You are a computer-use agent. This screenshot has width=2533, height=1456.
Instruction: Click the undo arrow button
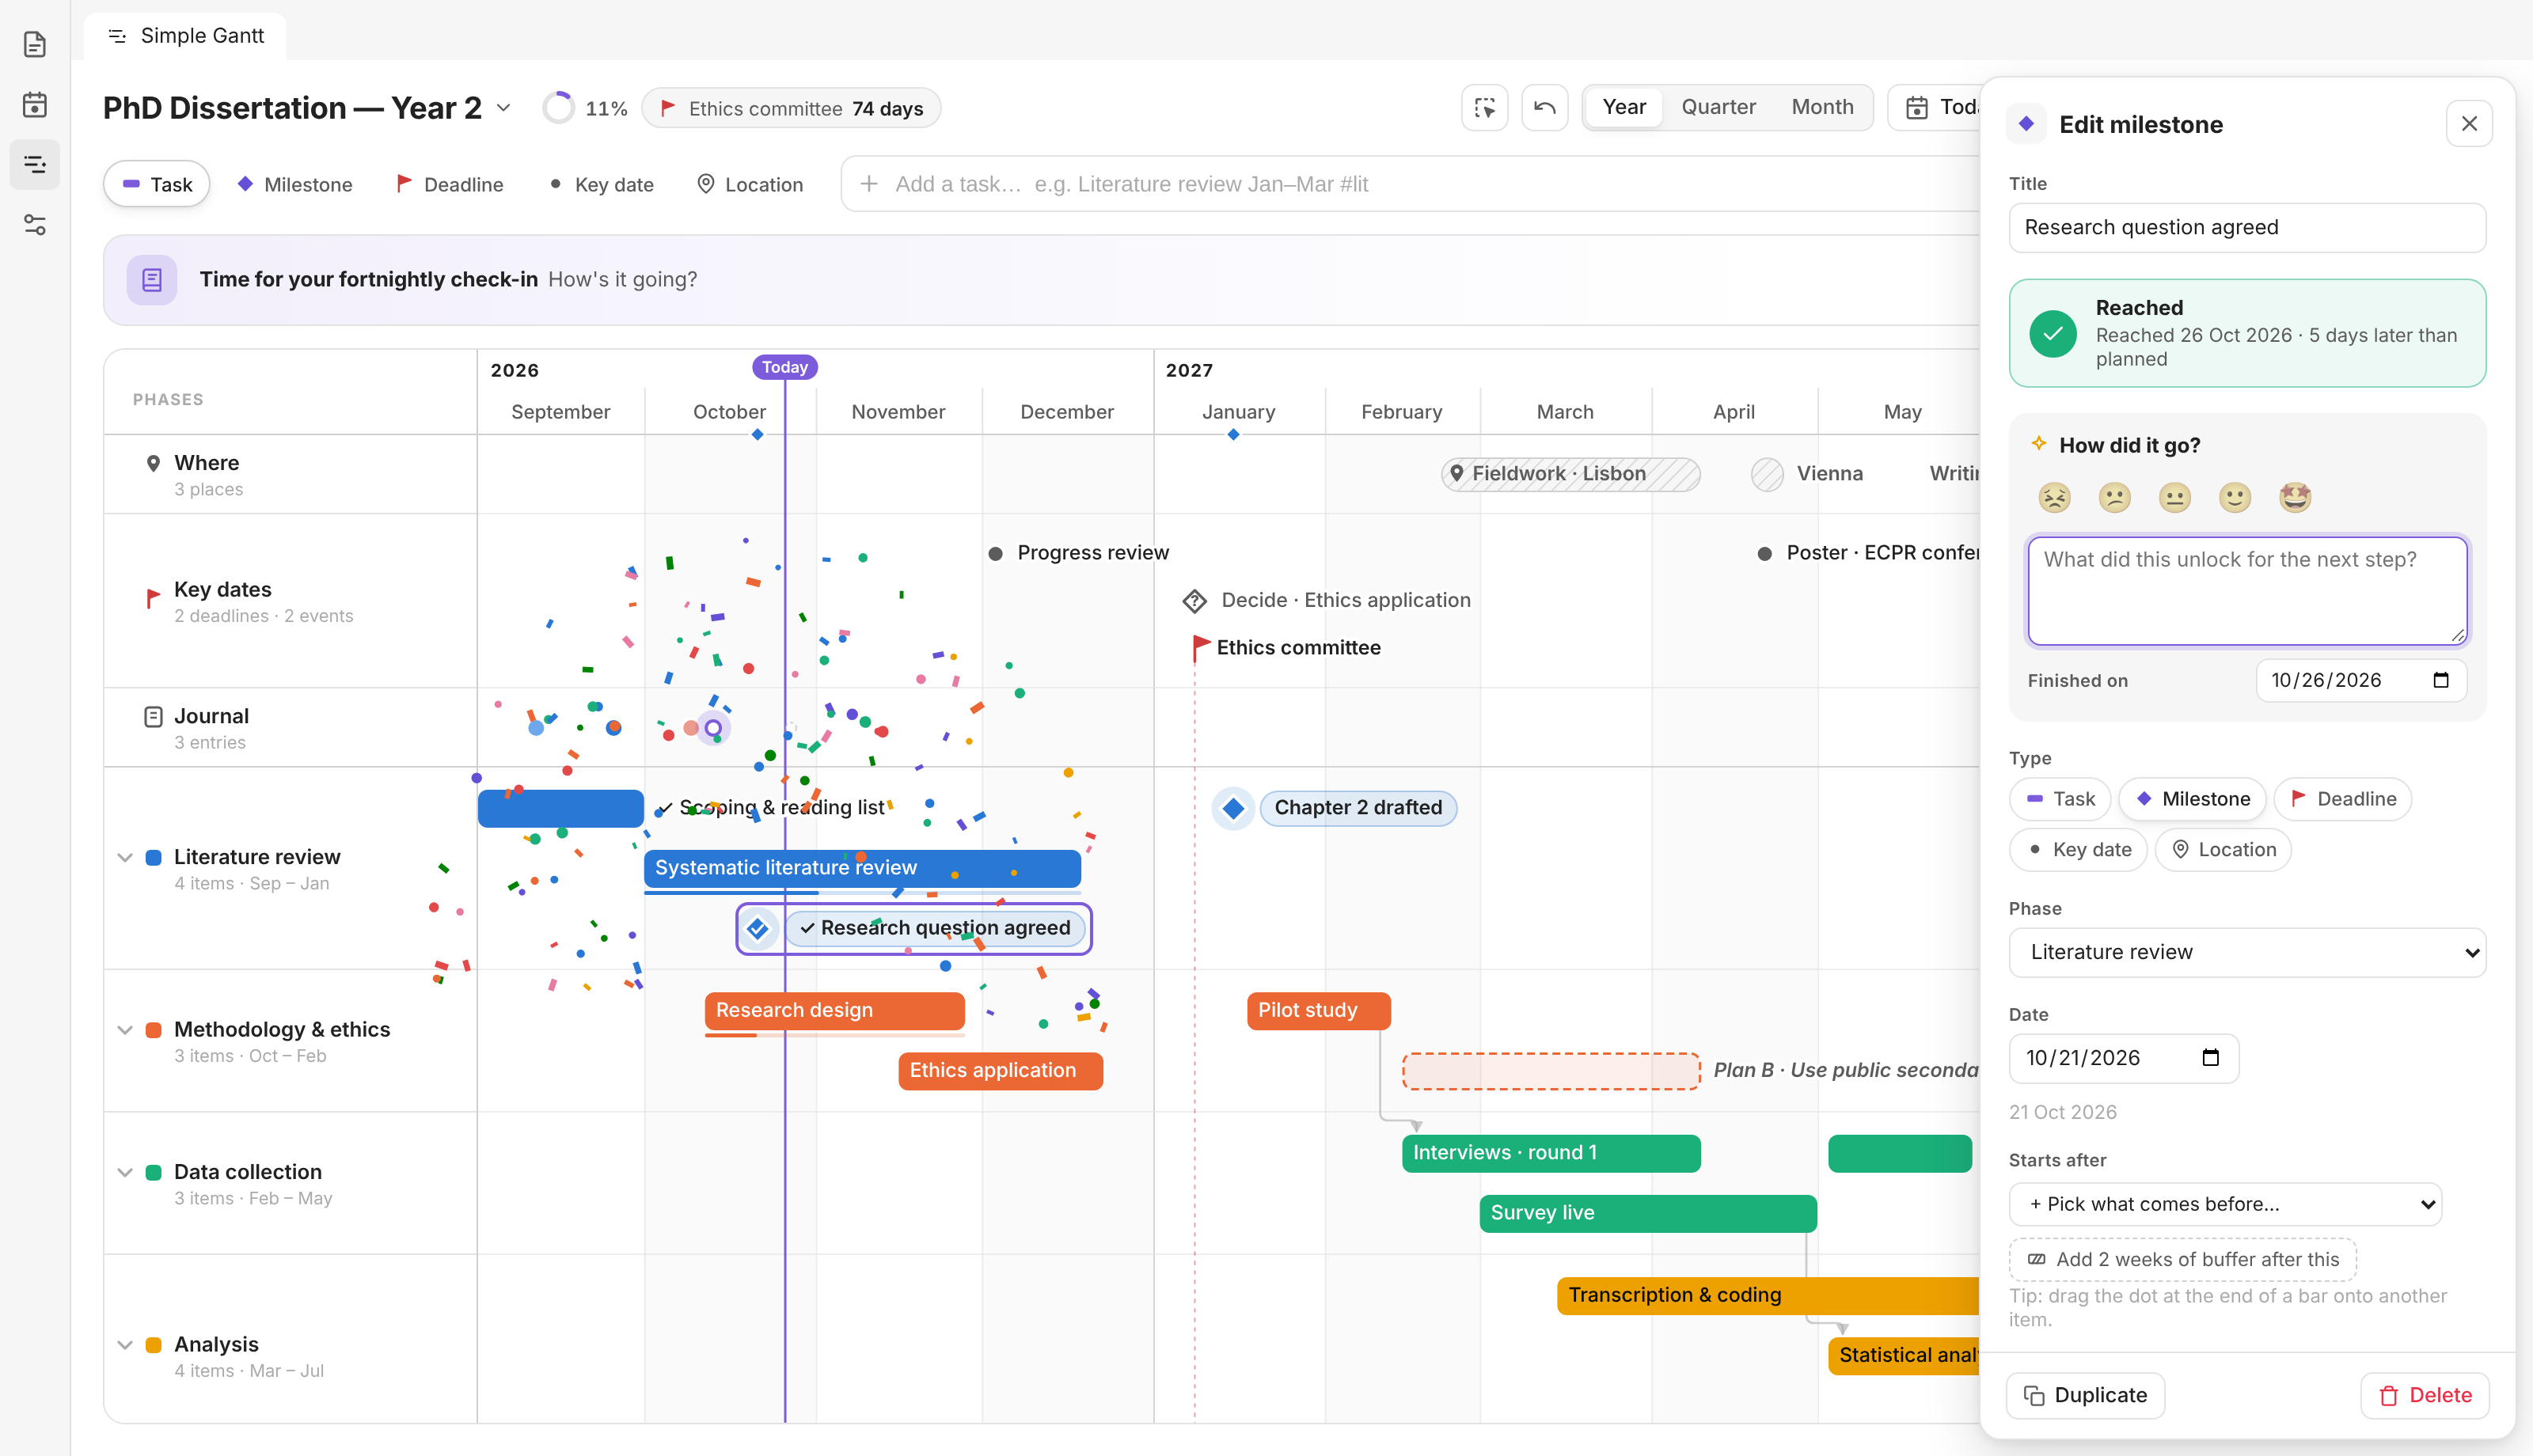1545,107
